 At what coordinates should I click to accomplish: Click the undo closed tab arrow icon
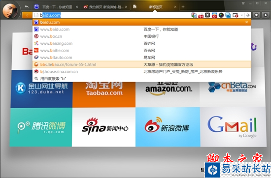coord(27,7)
